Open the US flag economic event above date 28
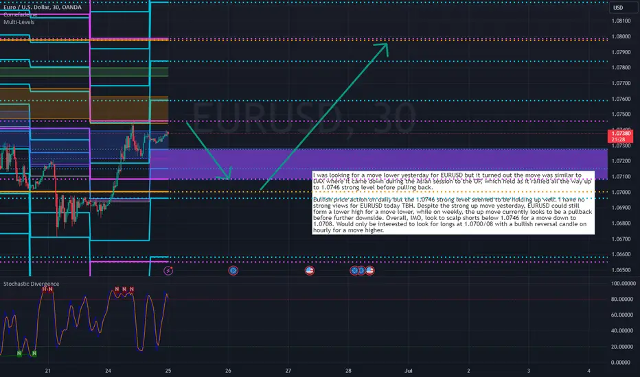The height and width of the screenshot is (377, 640). (370, 270)
